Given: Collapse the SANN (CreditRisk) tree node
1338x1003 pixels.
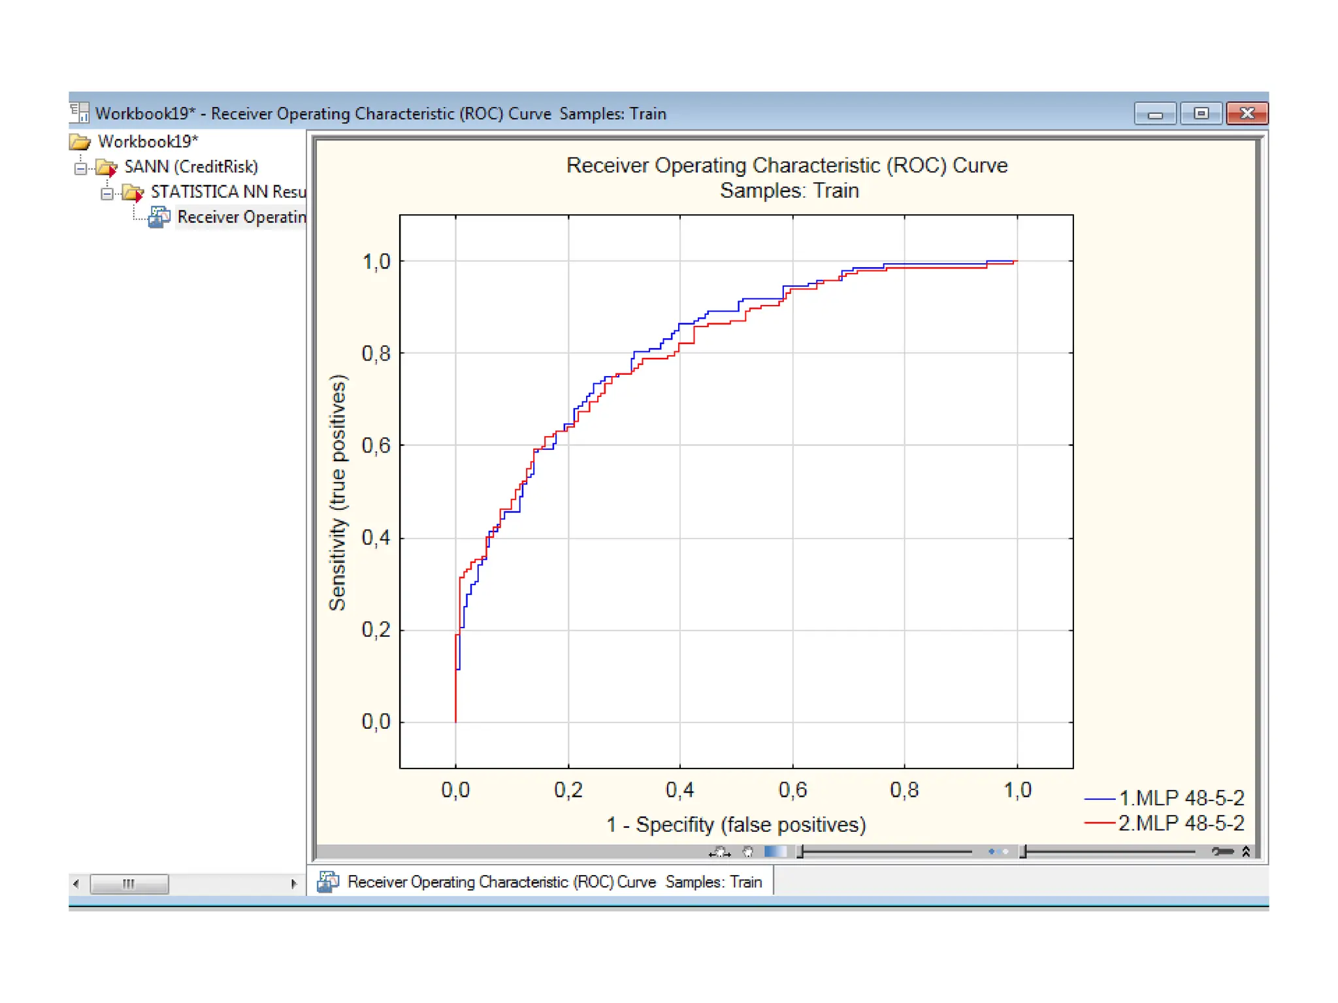Looking at the screenshot, I should pyautogui.click(x=80, y=168).
